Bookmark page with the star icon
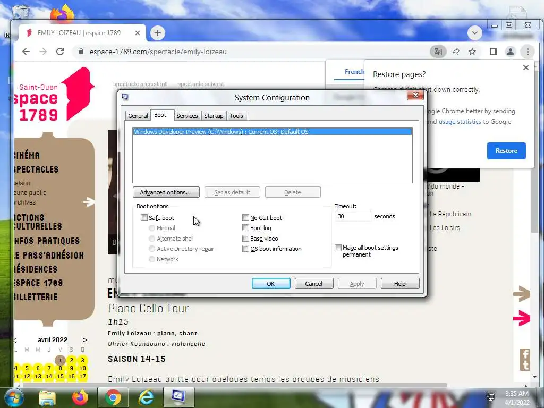The image size is (544, 408). pyautogui.click(x=472, y=52)
